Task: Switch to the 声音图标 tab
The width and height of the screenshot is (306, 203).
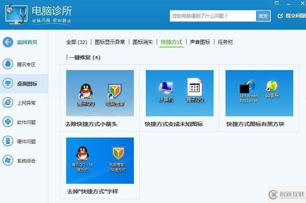Action: [200, 42]
